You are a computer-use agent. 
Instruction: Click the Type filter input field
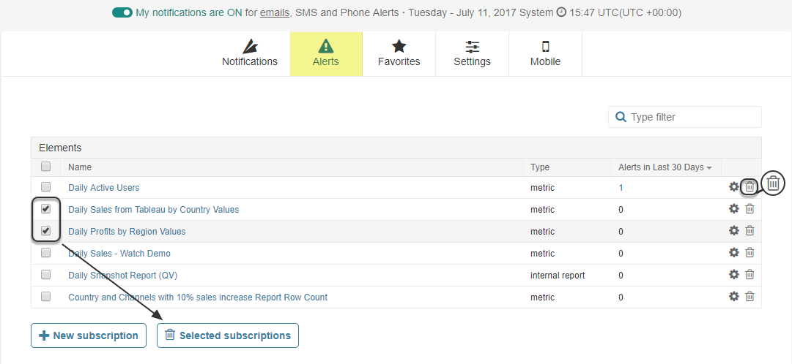point(692,117)
